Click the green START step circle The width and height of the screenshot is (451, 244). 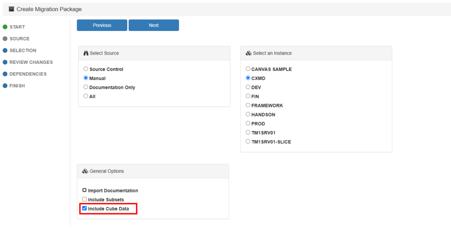pos(5,27)
